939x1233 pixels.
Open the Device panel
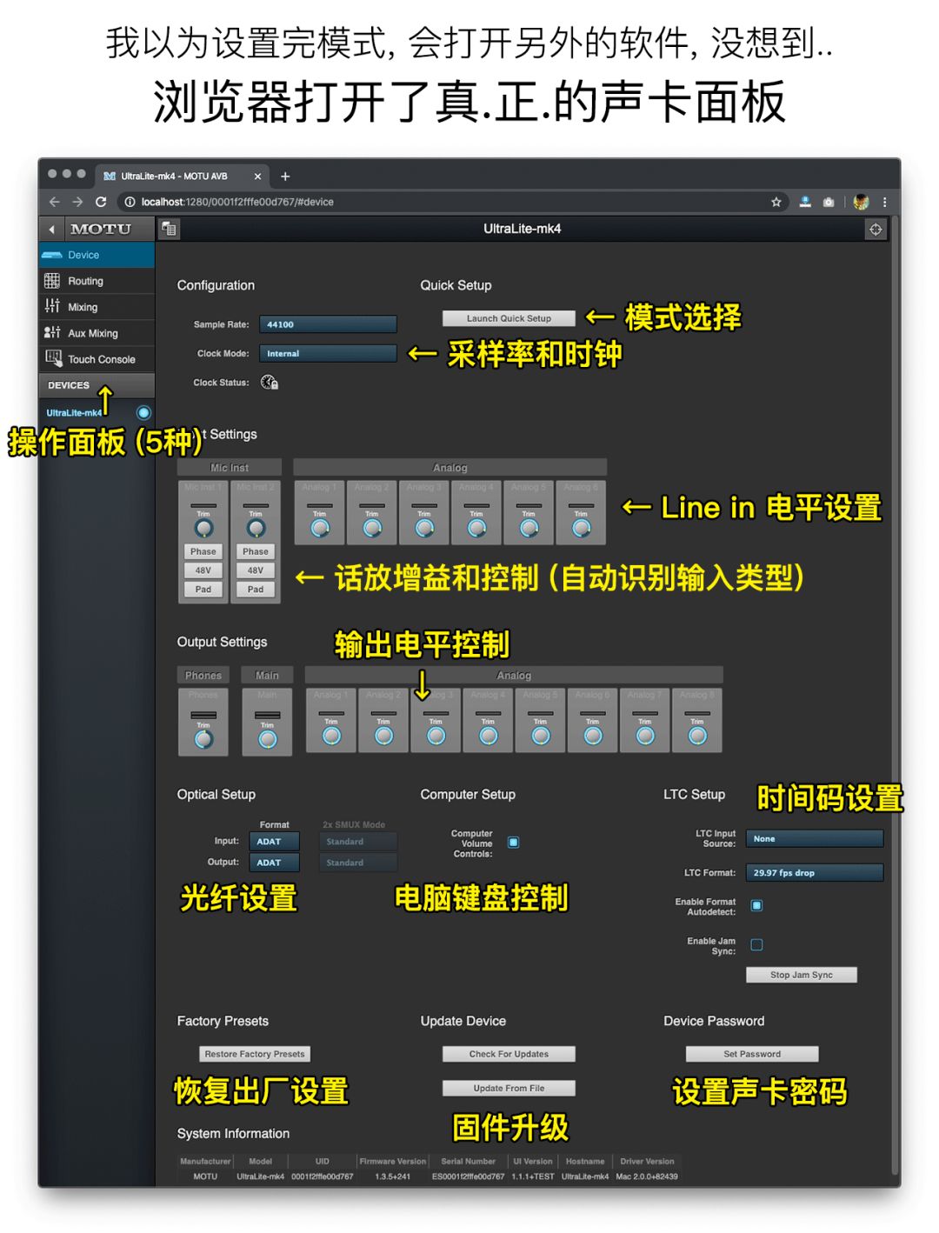[x=97, y=255]
